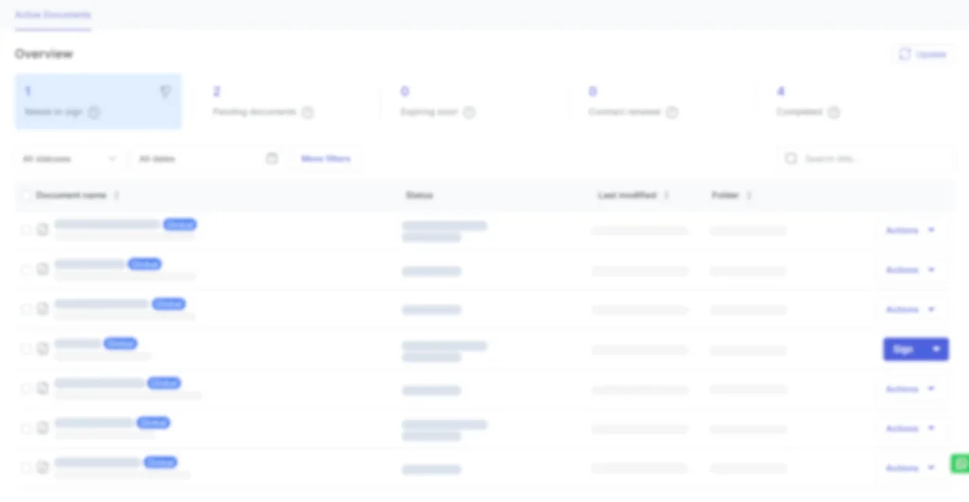This screenshot has width=969, height=502.
Task: Select the Pending documents overview card
Action: (x=274, y=101)
